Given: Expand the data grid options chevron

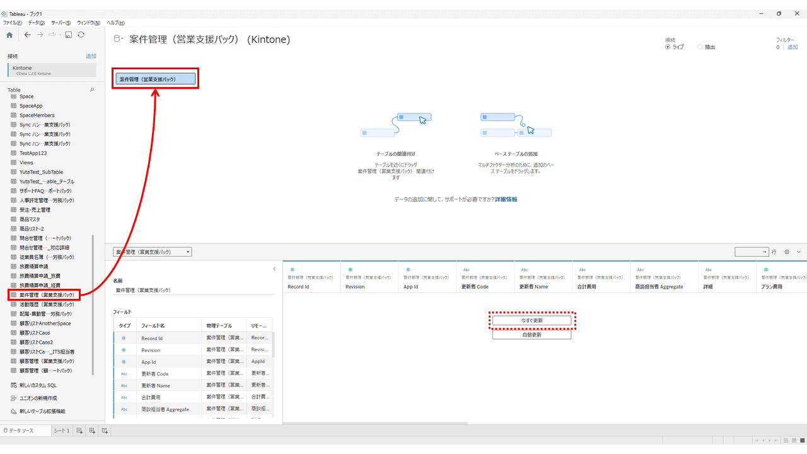Looking at the screenshot, I should click(x=799, y=252).
